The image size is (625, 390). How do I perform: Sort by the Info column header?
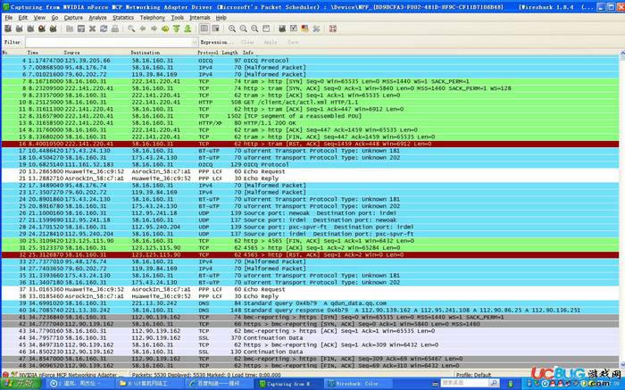click(x=248, y=53)
